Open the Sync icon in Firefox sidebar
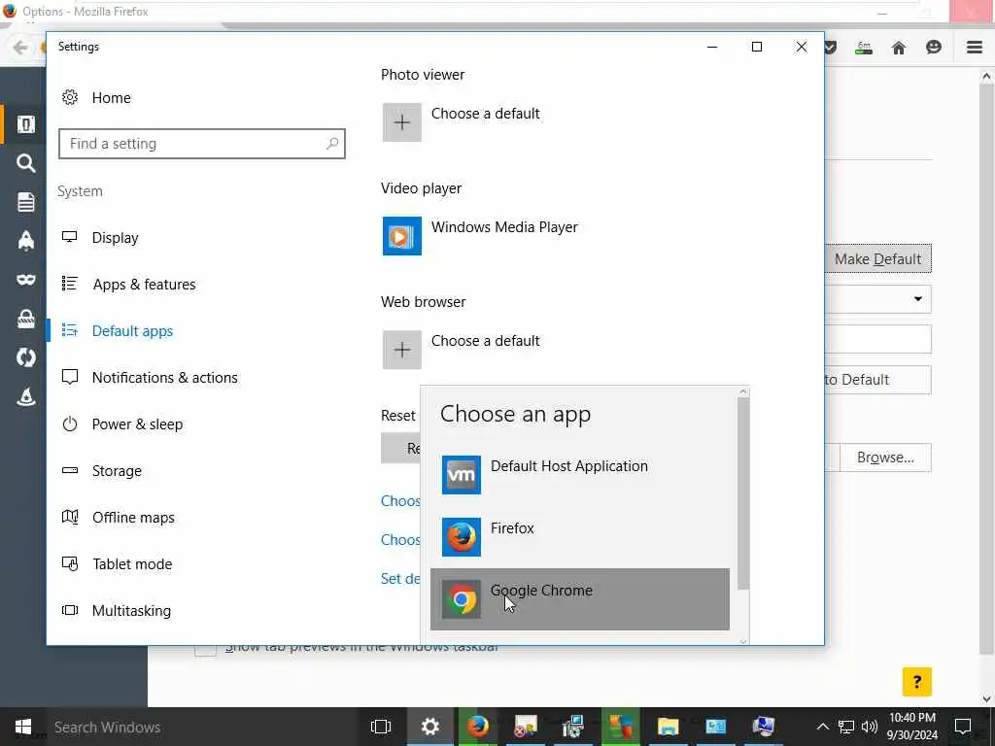This screenshot has width=995, height=746. coord(25,357)
